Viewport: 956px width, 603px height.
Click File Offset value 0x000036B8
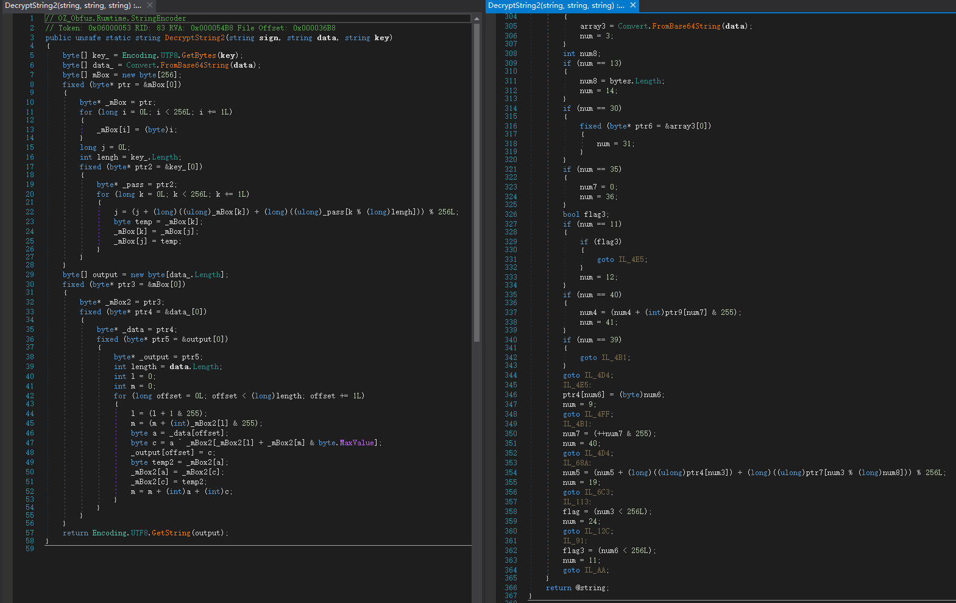[314, 28]
